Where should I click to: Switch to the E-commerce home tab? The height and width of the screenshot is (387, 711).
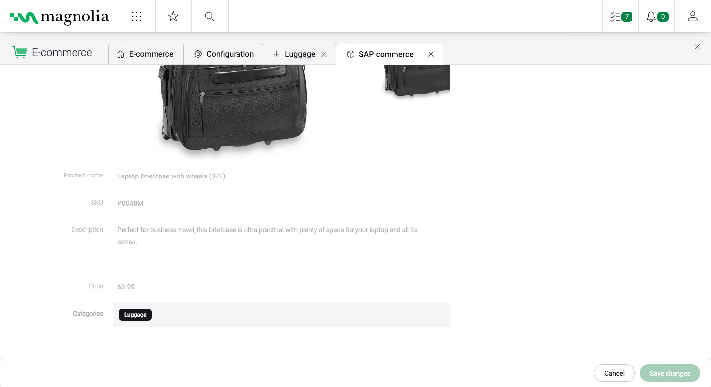coord(146,54)
